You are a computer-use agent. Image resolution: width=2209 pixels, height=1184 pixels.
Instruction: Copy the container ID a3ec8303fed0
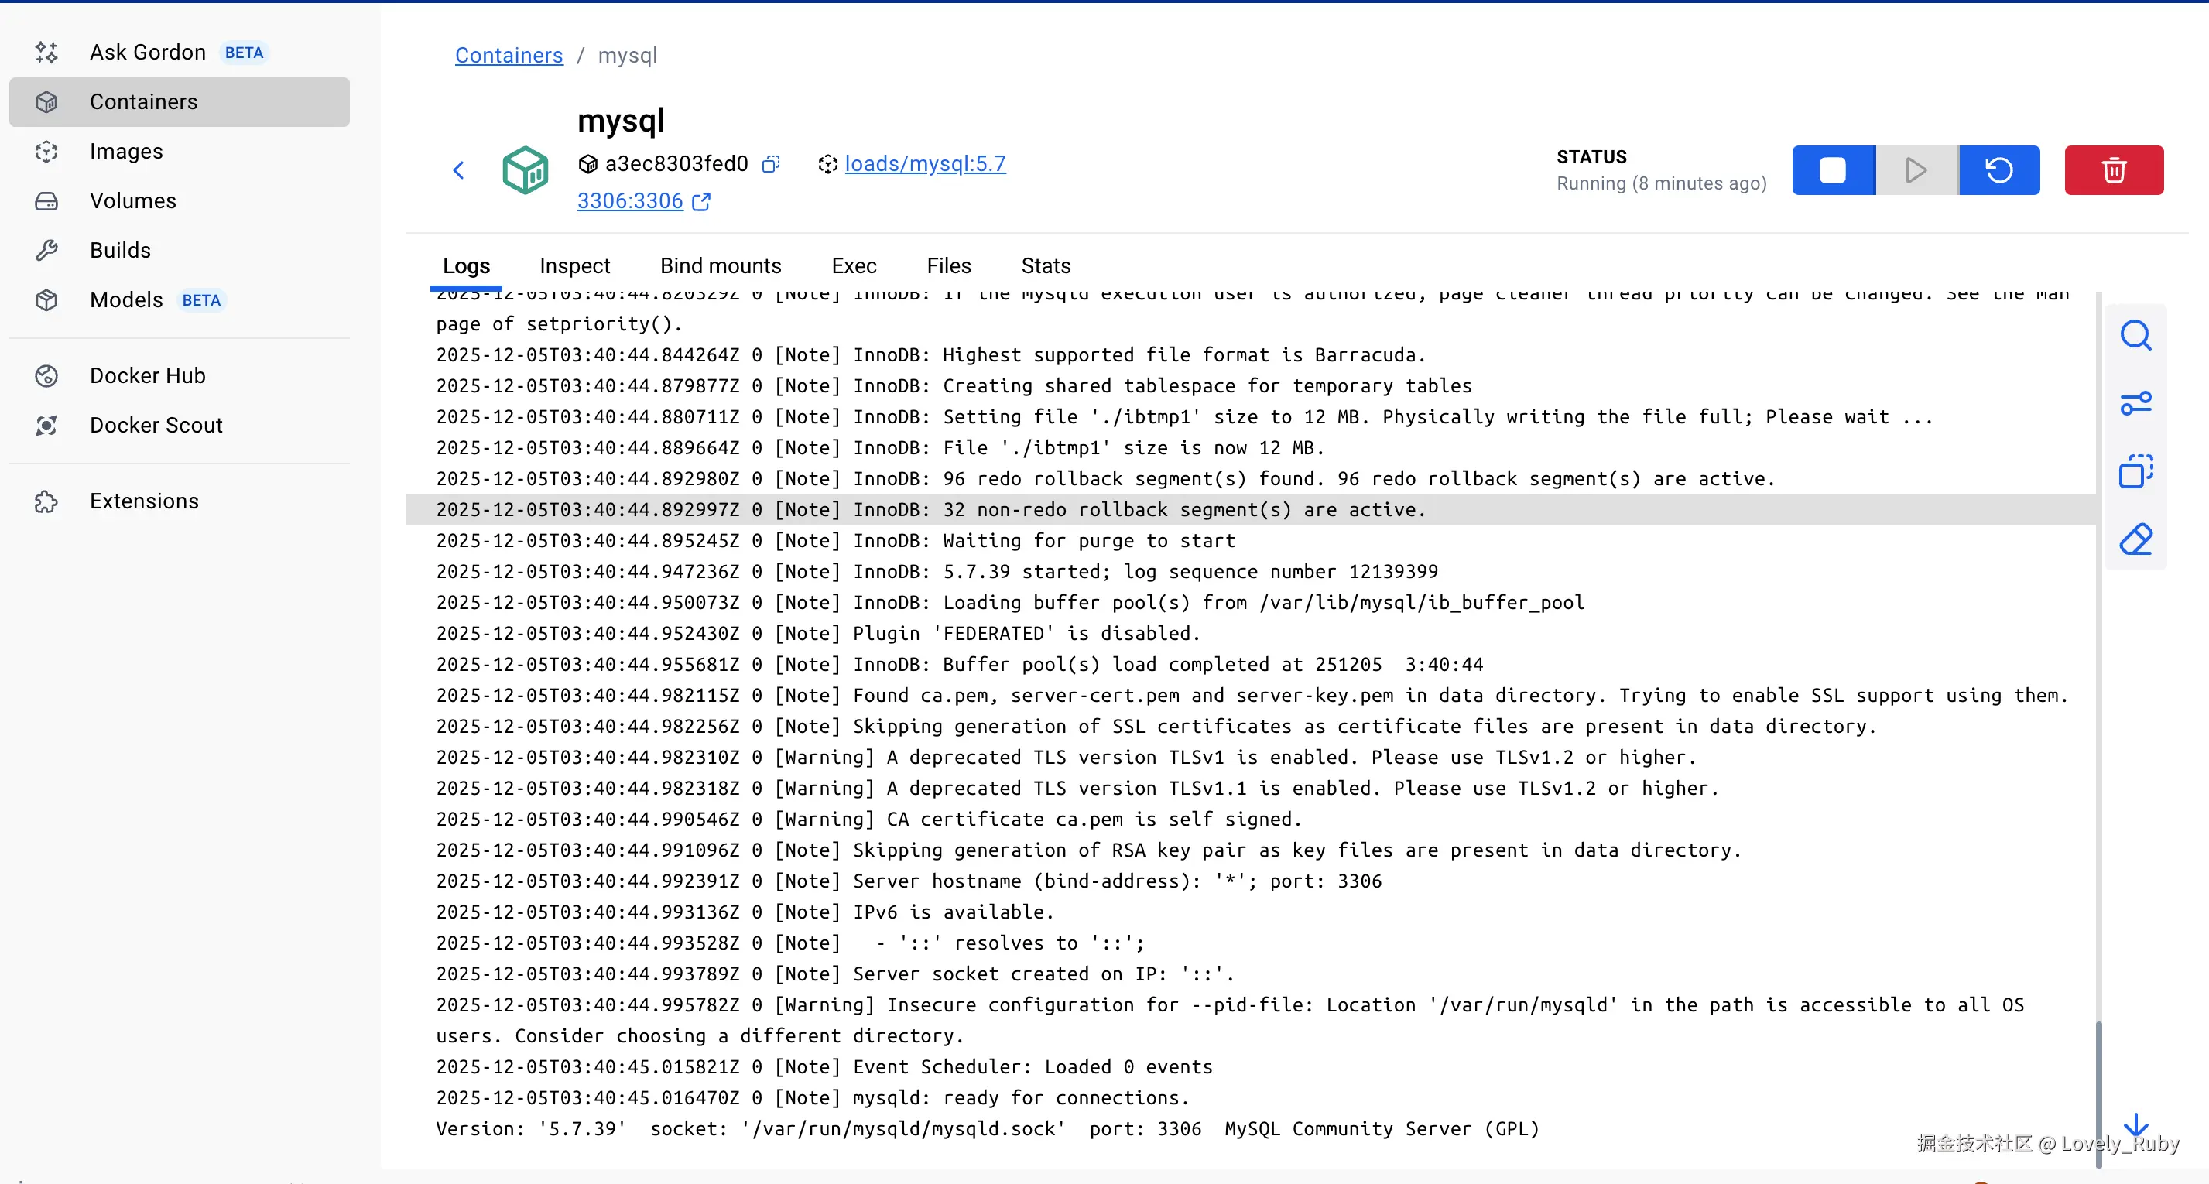click(x=771, y=164)
